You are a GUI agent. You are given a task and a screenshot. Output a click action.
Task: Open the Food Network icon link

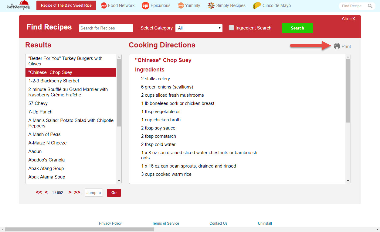(x=104, y=5)
